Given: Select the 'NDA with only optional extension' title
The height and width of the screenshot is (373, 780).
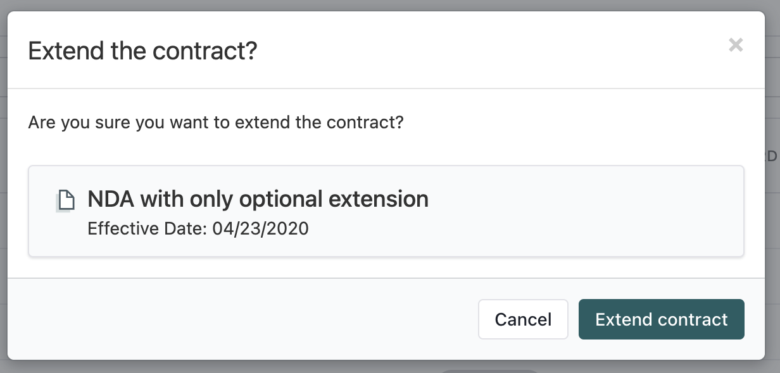Looking at the screenshot, I should point(258,199).
